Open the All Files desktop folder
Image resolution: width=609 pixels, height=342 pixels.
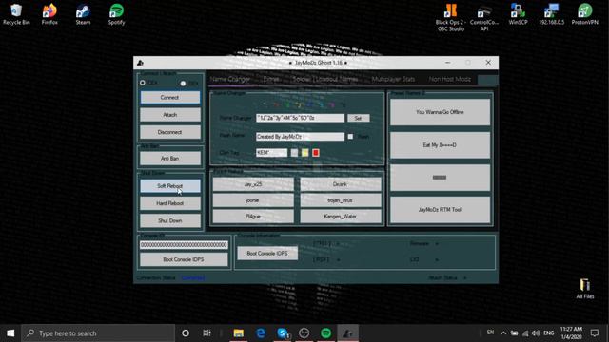tap(584, 289)
